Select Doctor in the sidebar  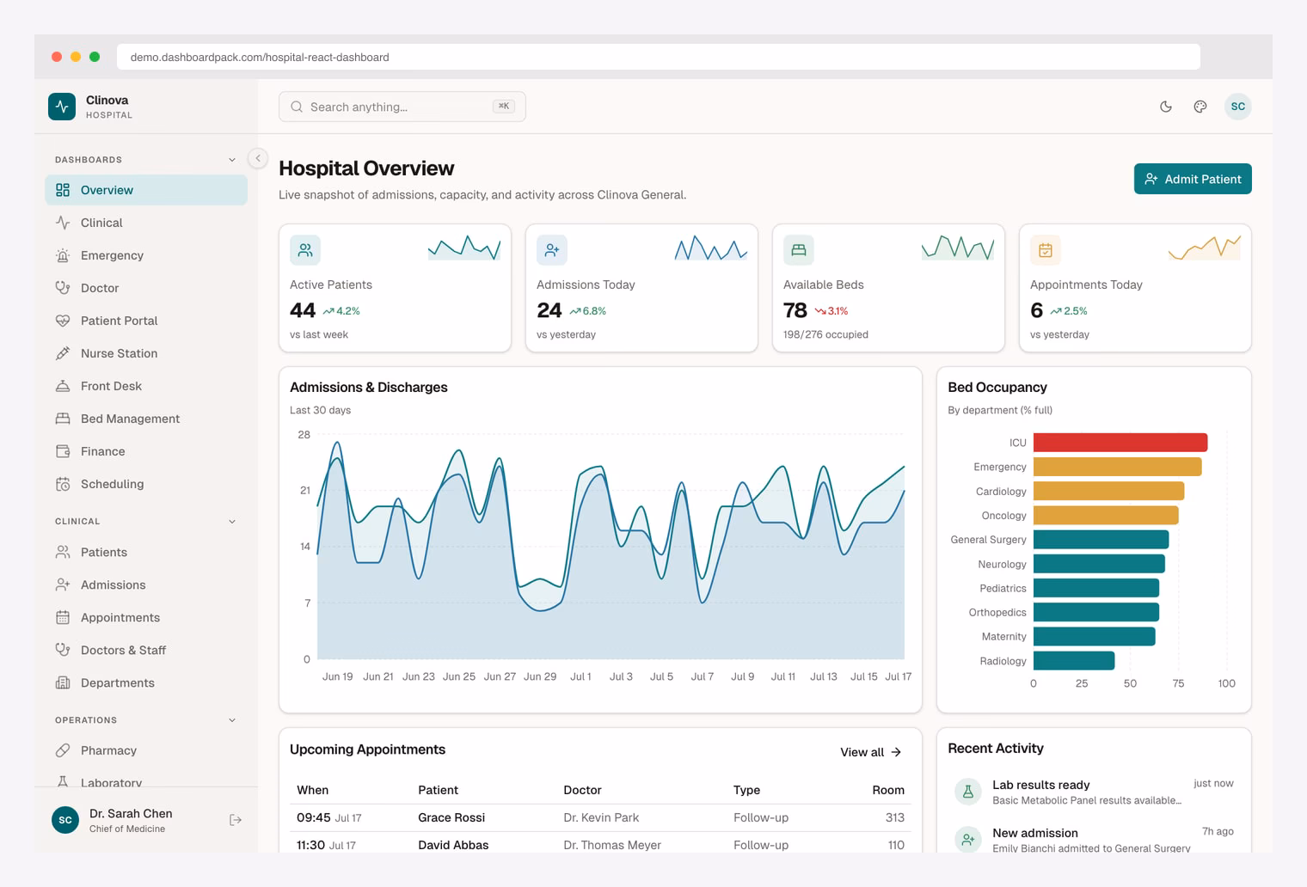146,288
